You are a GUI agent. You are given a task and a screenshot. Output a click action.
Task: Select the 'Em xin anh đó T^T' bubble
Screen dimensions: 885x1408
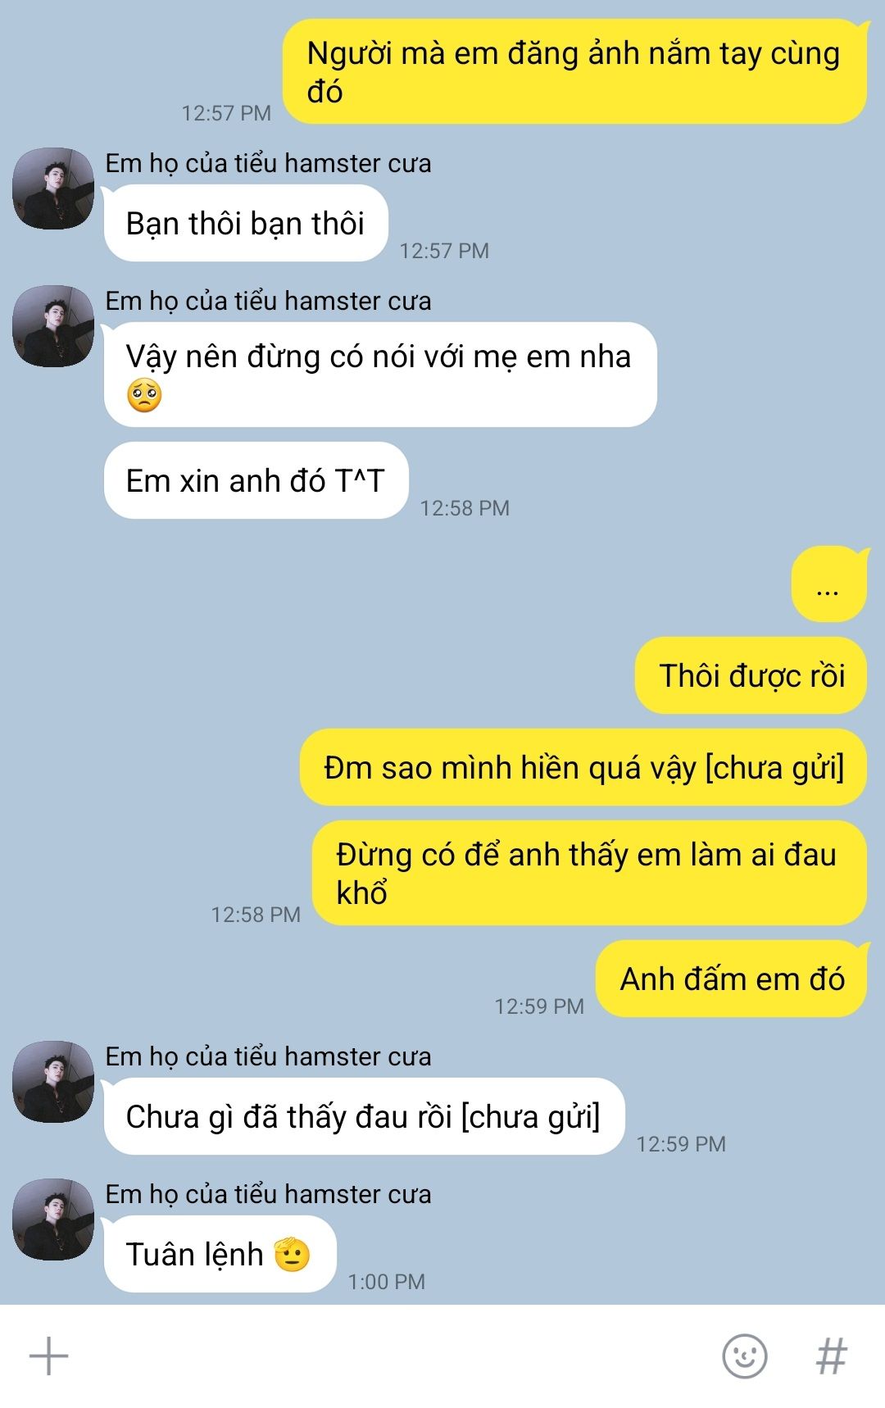coord(256,481)
